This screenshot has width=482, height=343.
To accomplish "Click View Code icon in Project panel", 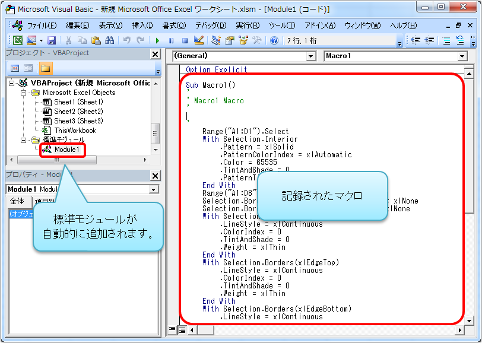I will 15,68.
